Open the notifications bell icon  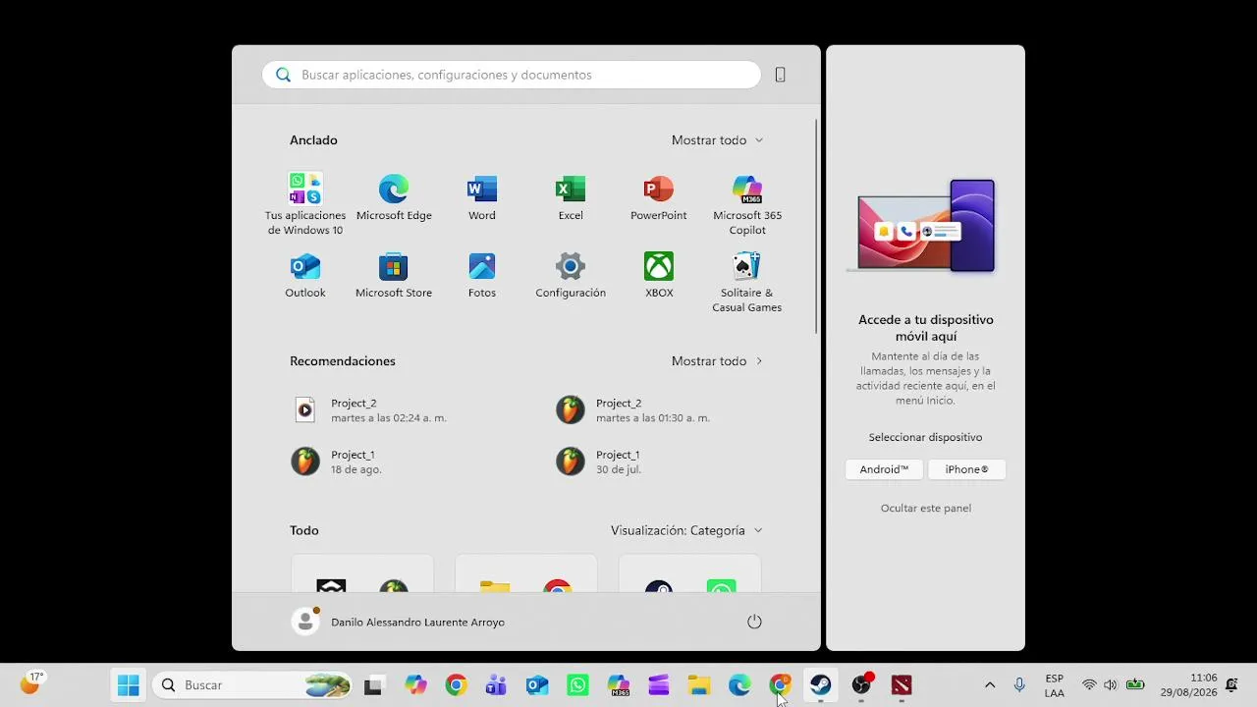coord(1231,685)
